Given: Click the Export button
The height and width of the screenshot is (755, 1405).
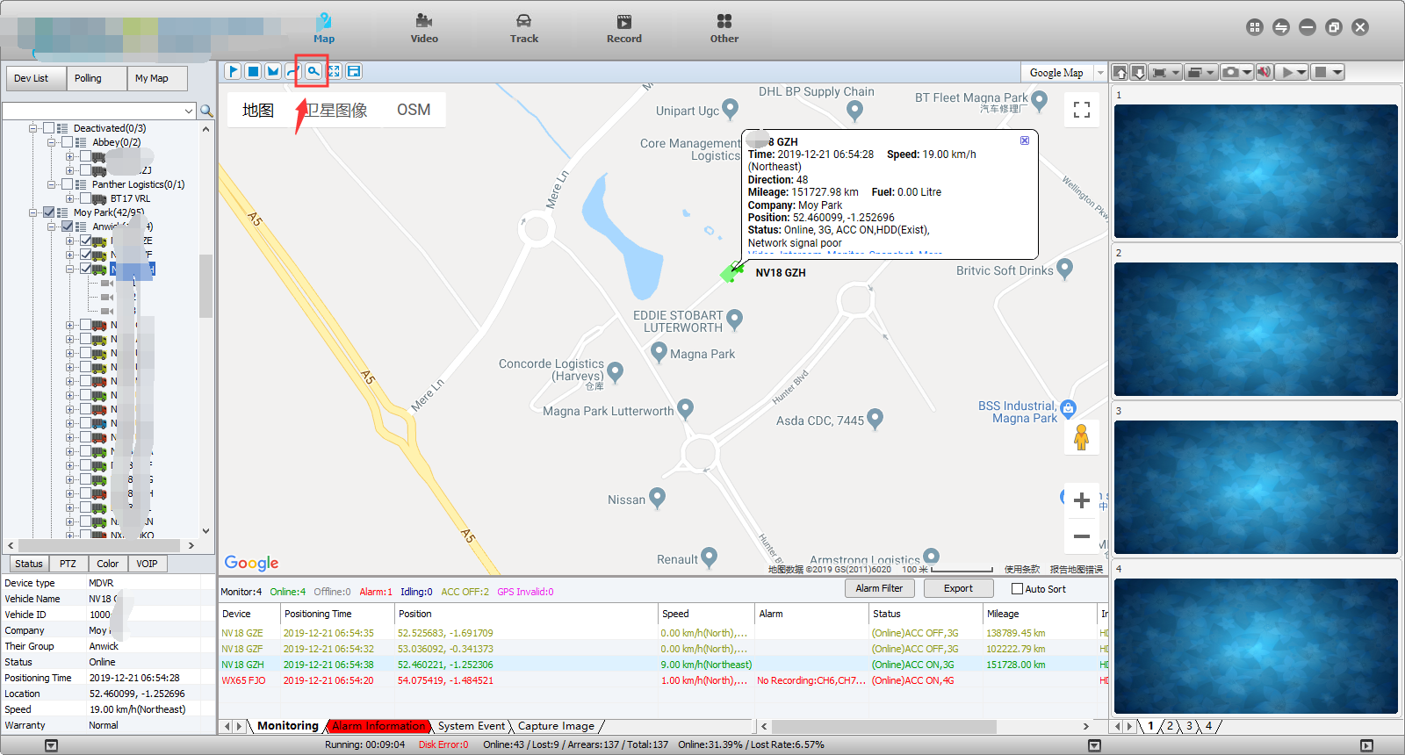Looking at the screenshot, I should (958, 588).
